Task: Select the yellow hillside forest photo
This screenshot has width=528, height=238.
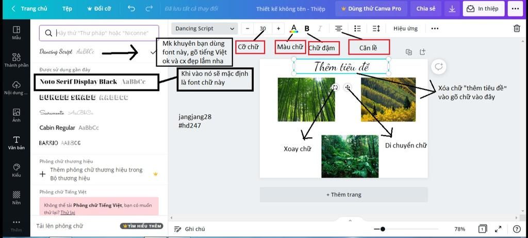Action: 388,99
